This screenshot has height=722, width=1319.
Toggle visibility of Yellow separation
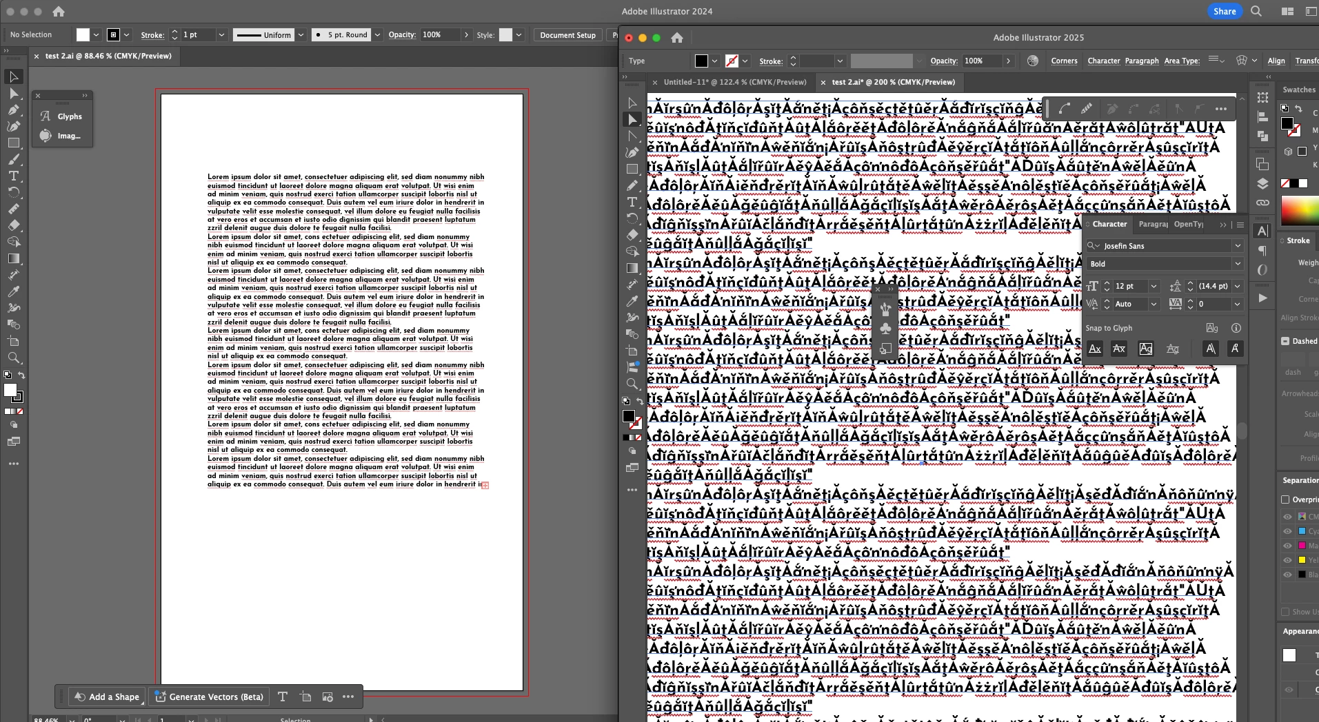tap(1287, 560)
